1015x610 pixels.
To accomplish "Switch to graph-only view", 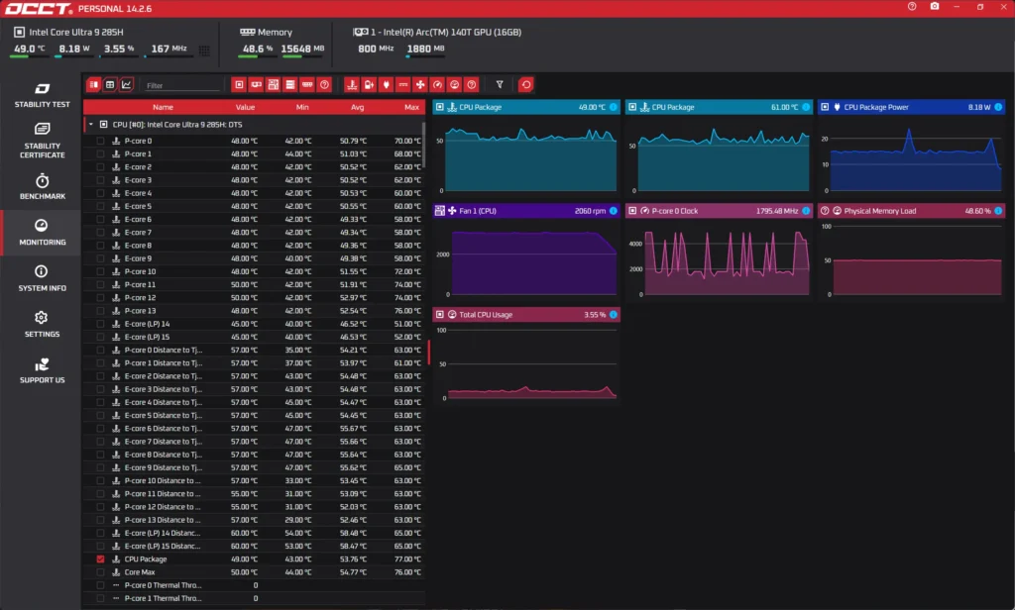I will (x=126, y=85).
